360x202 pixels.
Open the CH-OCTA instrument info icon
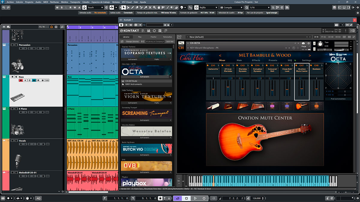click(x=308, y=43)
